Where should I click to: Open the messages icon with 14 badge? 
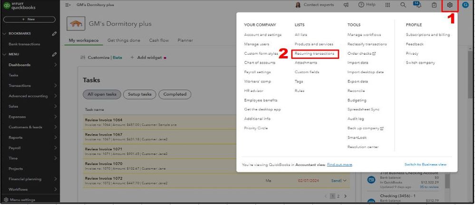tap(417, 5)
